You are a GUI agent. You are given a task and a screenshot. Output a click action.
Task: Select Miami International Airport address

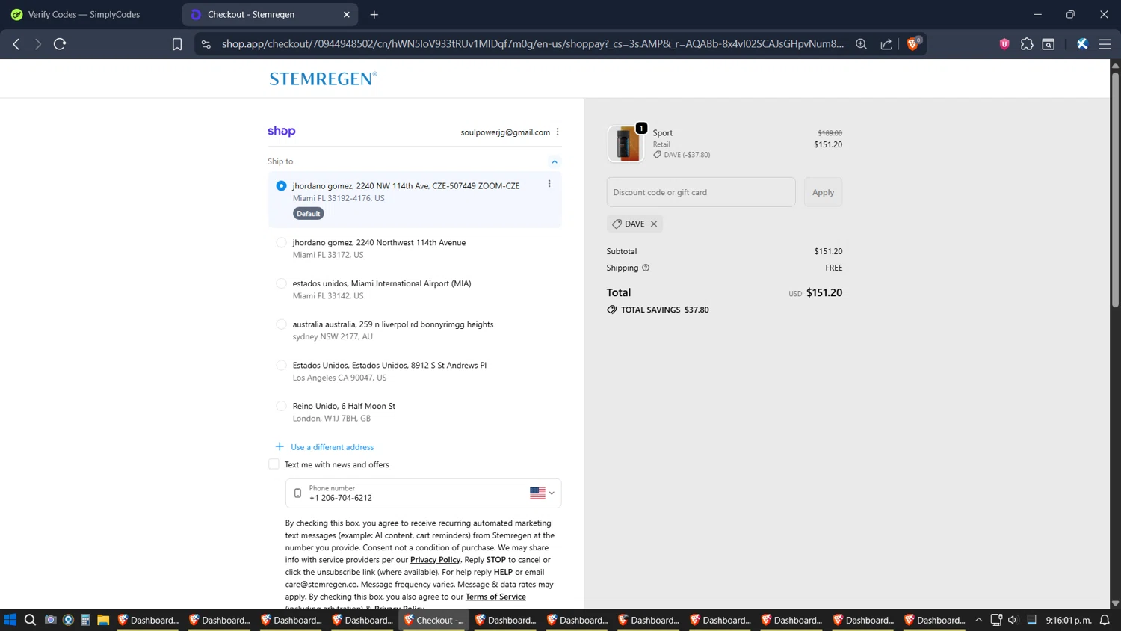281,283
